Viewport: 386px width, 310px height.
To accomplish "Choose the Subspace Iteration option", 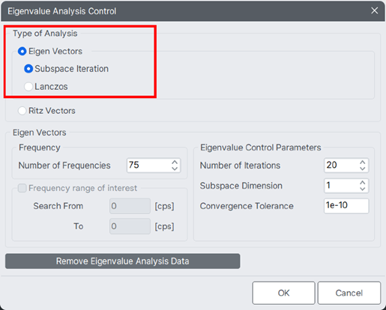I will pyautogui.click(x=28, y=69).
